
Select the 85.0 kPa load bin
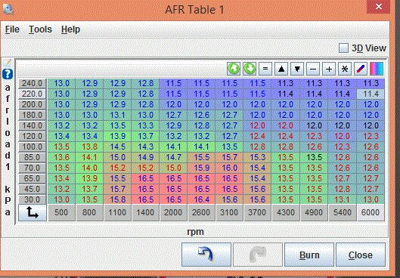click(x=33, y=157)
